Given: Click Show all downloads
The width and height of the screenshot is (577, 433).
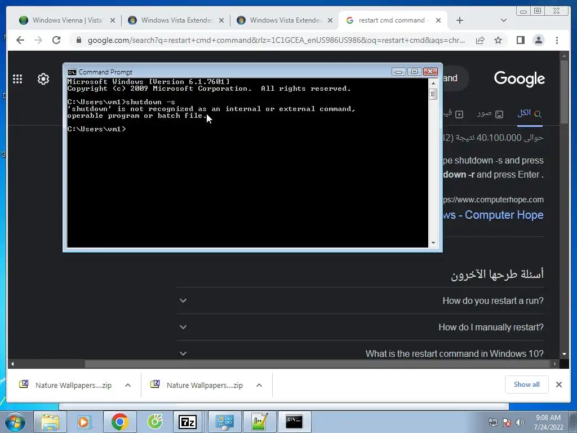Looking at the screenshot, I should [x=527, y=385].
